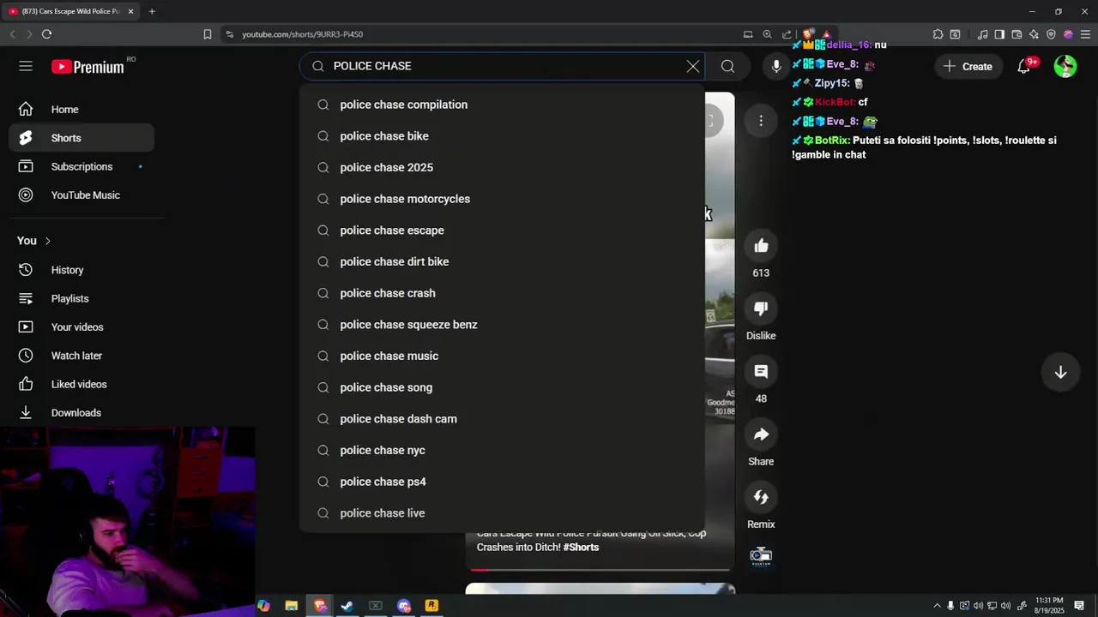Focus the POLICE CHASE search field
Screen dimensions: 1098x617
click(502, 66)
